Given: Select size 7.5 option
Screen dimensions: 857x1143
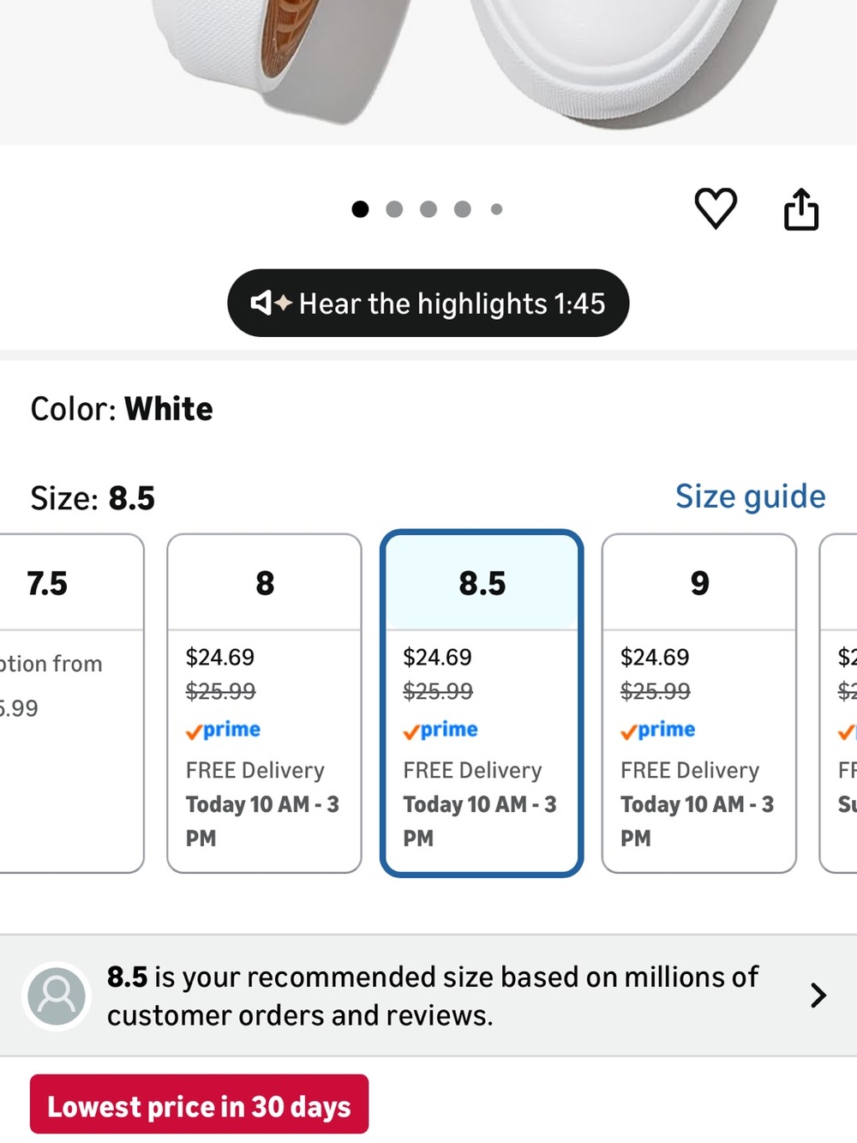Looking at the screenshot, I should tap(70, 703).
